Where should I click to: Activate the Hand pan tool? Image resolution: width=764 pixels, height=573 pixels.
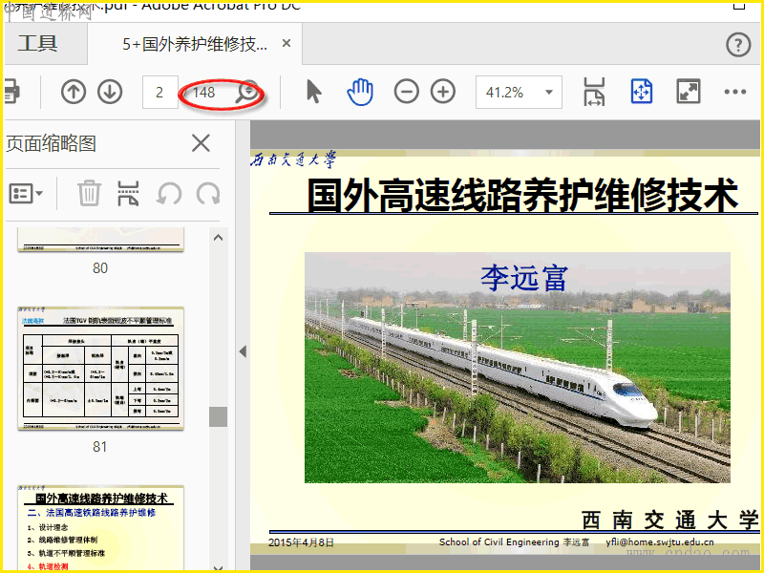[x=360, y=92]
